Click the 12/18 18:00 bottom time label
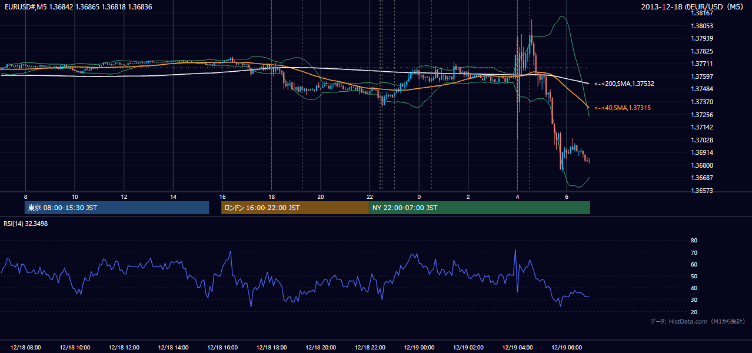The image size is (752, 353). (271, 347)
